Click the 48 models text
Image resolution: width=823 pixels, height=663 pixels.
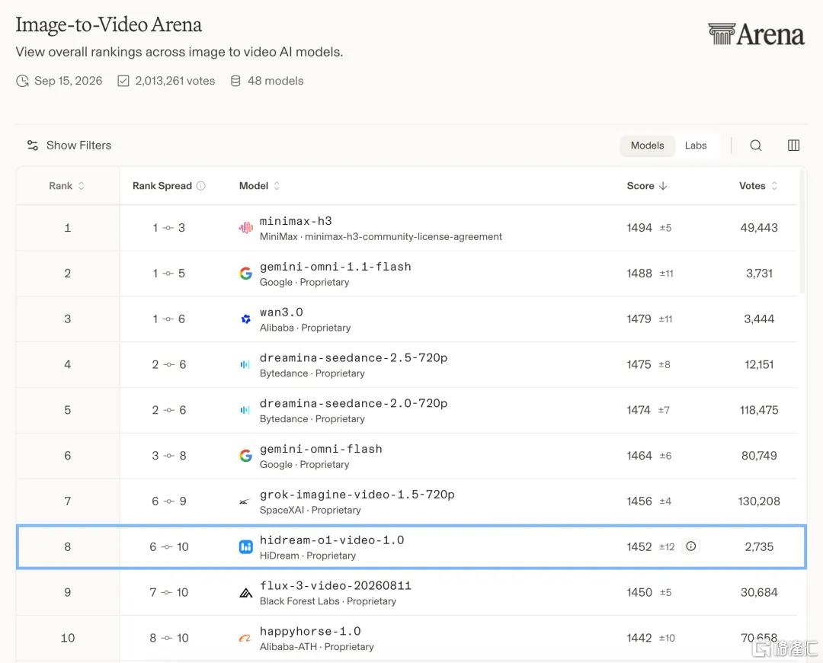point(276,81)
